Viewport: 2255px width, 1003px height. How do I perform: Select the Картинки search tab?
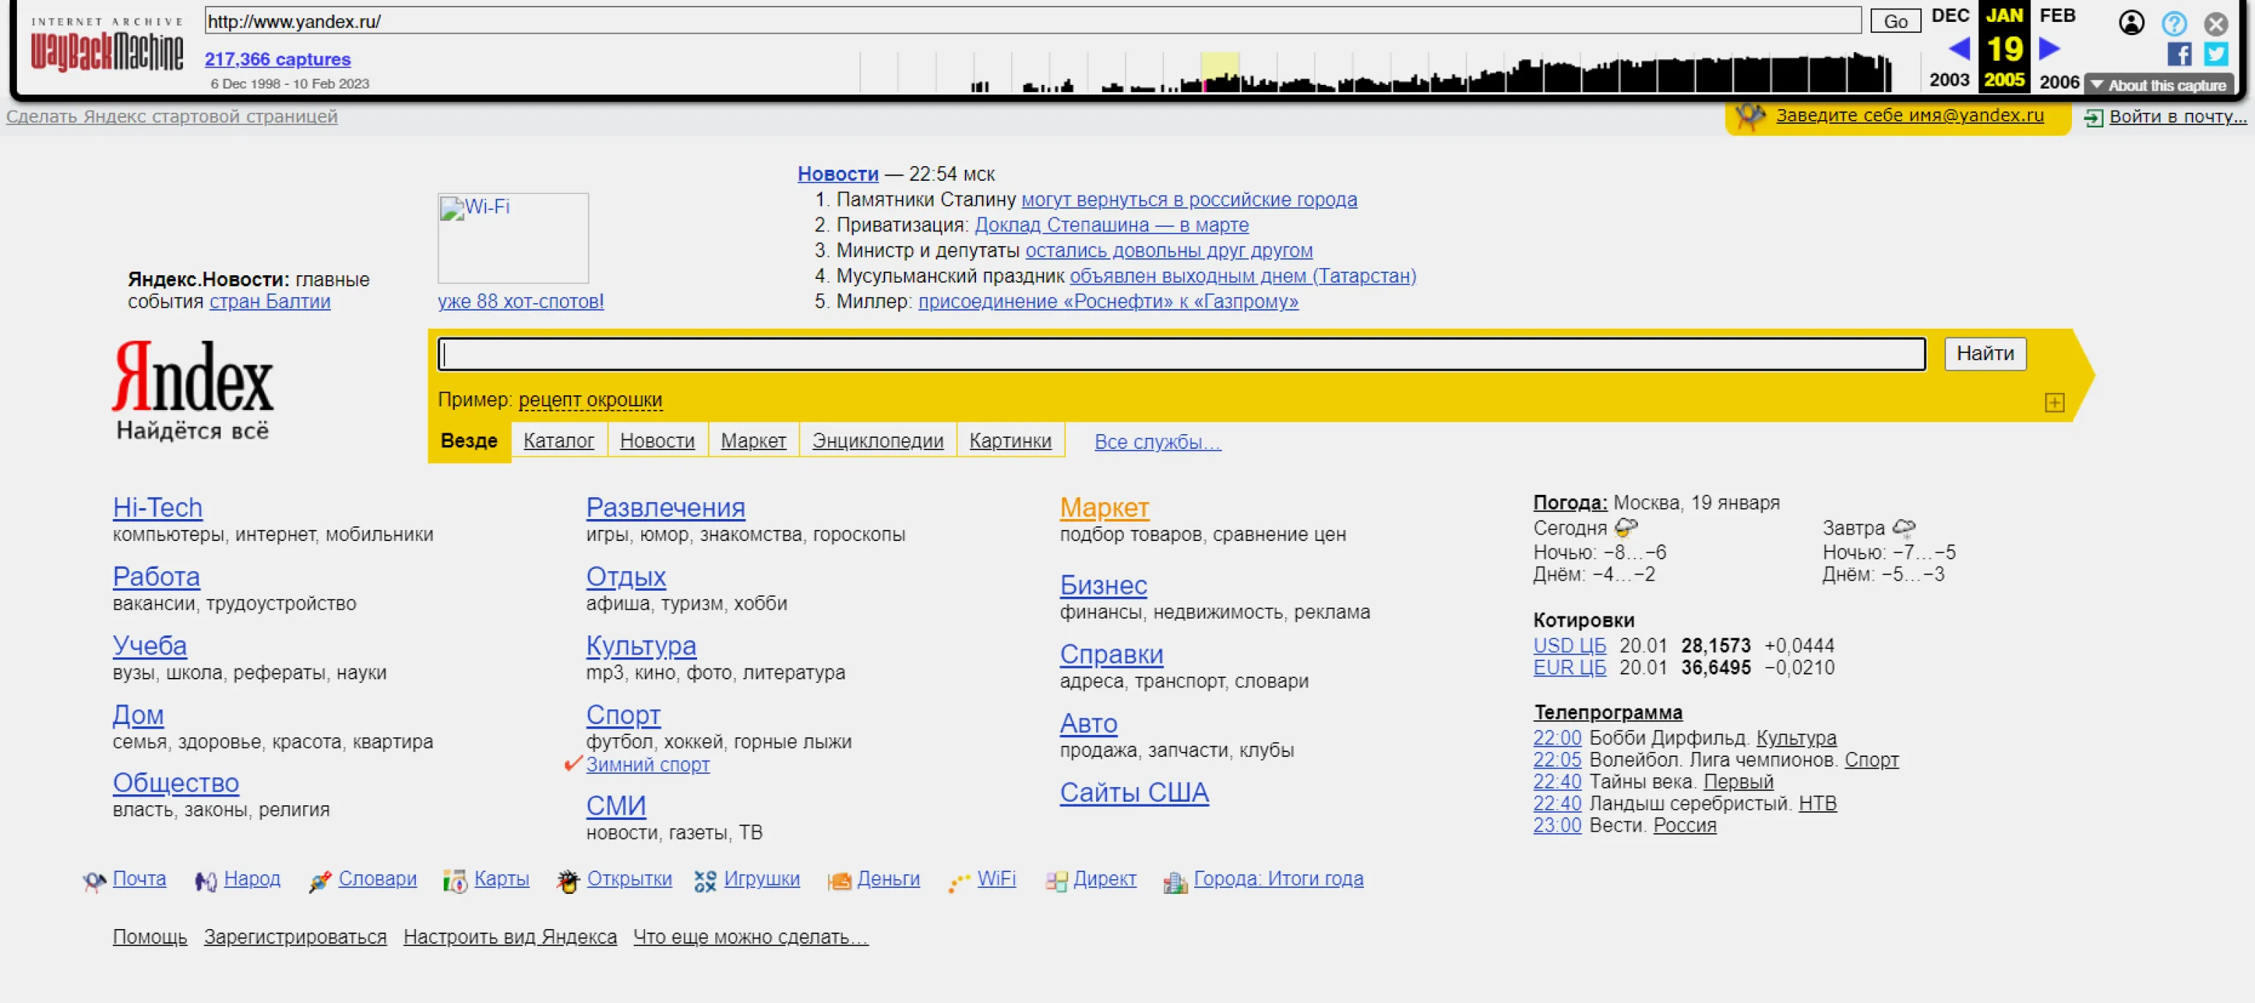pos(1010,441)
